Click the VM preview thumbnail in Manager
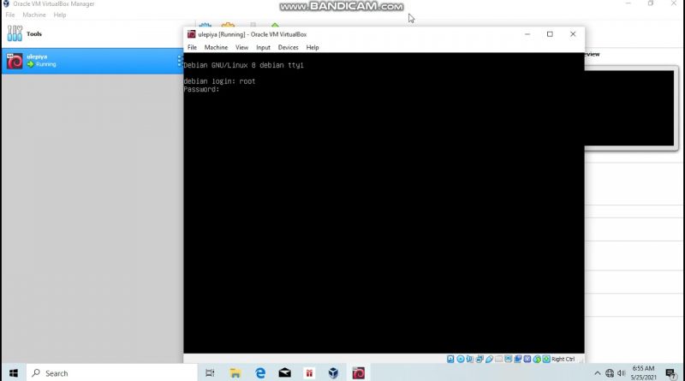Image resolution: width=685 pixels, height=381 pixels. [x=629, y=108]
